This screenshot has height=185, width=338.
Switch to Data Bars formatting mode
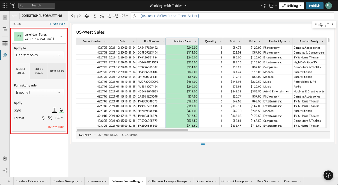[57, 71]
